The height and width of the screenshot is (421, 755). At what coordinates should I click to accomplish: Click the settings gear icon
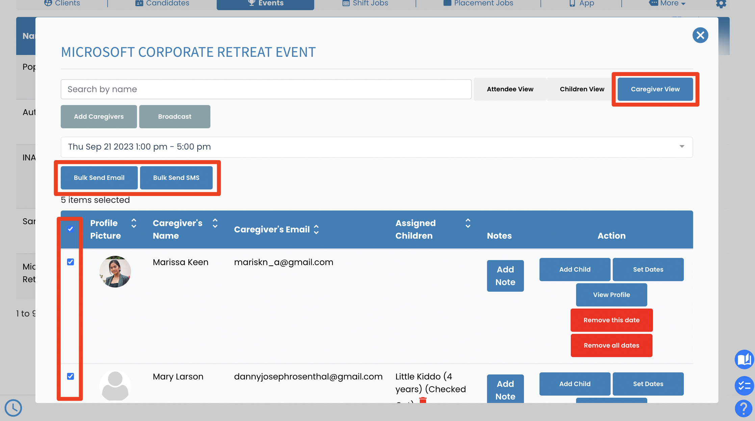pyautogui.click(x=721, y=4)
